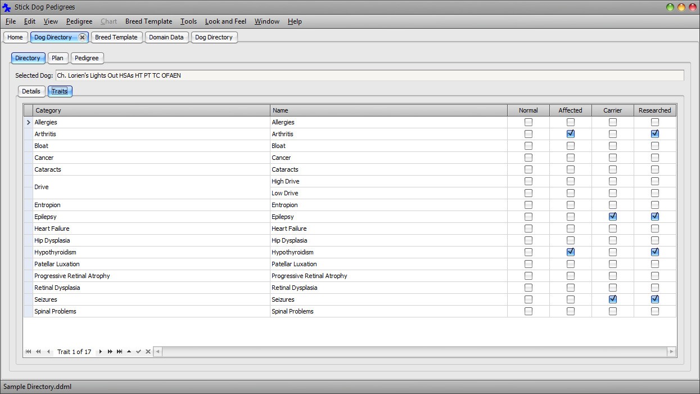Image resolution: width=700 pixels, height=394 pixels.
Task: Jump to the first trait record
Action: click(x=28, y=351)
